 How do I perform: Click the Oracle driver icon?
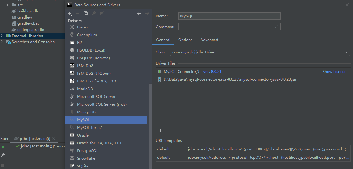tap(72, 135)
